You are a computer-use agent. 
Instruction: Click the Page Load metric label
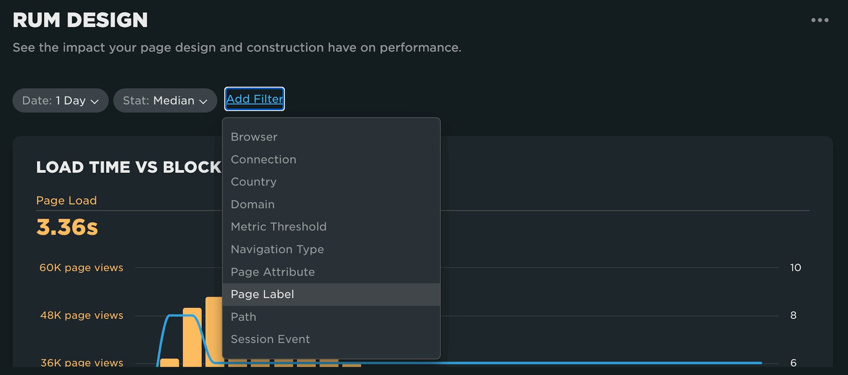pos(66,200)
